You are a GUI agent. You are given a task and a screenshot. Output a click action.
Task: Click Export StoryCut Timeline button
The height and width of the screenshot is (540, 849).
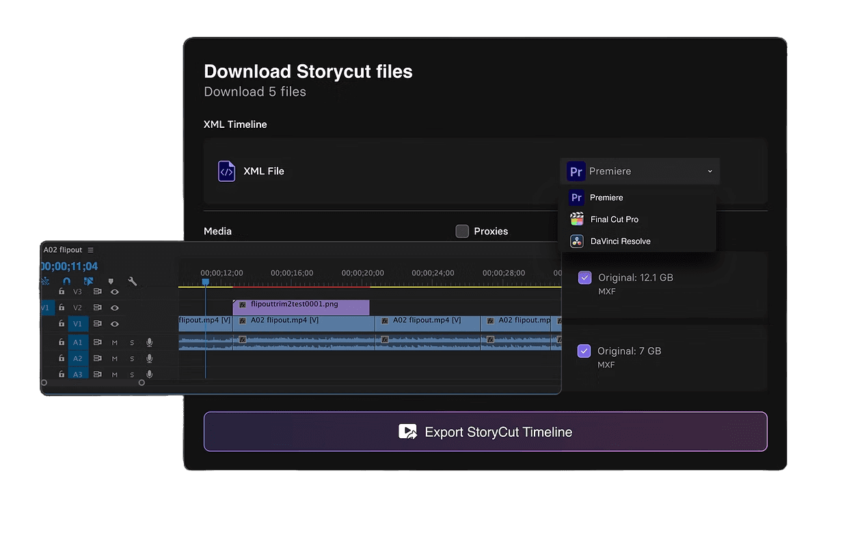pyautogui.click(x=485, y=431)
